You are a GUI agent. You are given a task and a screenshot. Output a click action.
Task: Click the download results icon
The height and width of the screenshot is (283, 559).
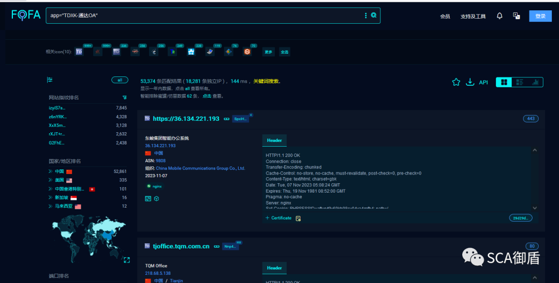coord(470,82)
